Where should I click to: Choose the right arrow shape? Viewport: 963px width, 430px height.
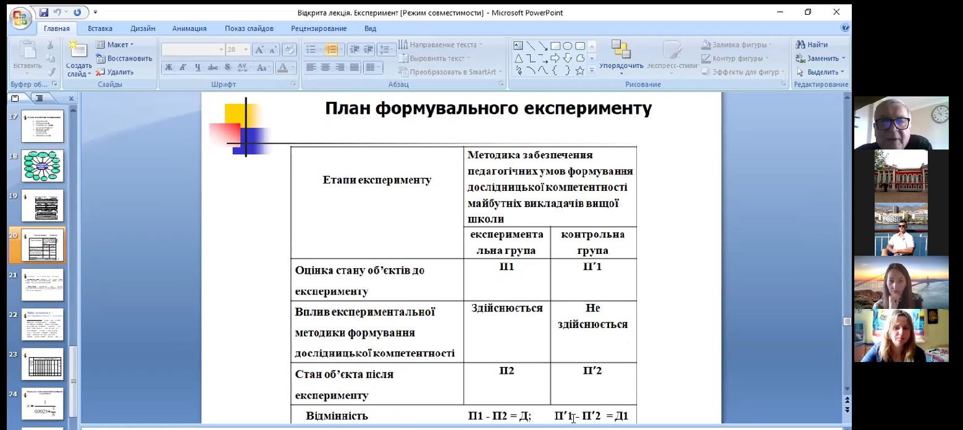pos(555,59)
